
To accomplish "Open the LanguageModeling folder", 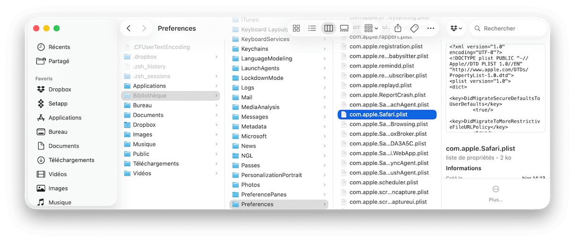I will (x=267, y=59).
